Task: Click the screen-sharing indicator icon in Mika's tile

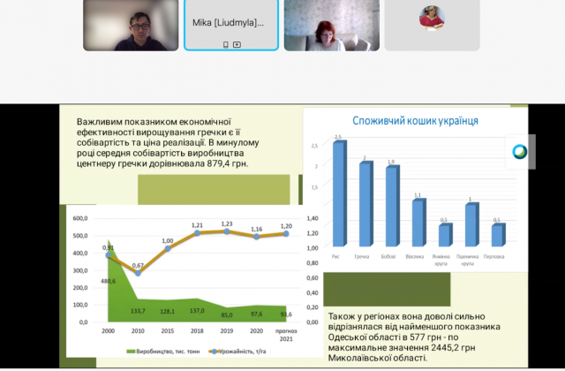Action: coord(237,45)
